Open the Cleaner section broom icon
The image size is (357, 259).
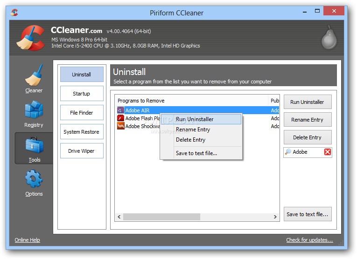[34, 75]
